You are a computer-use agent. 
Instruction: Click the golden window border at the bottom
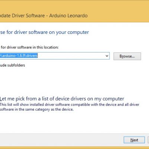pyautogui.click(x=74, y=148)
